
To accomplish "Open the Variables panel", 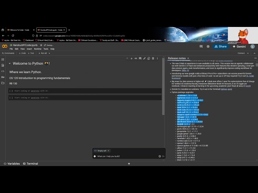I will 12,164.
